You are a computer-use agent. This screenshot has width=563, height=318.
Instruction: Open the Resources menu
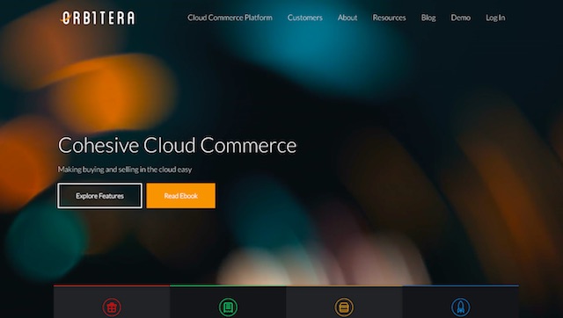(389, 18)
